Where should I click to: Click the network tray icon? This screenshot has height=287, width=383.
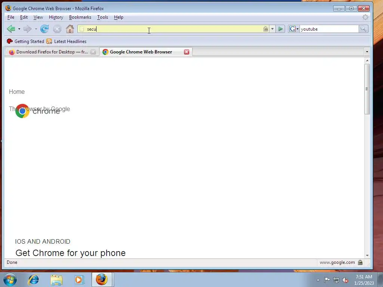coord(336,280)
